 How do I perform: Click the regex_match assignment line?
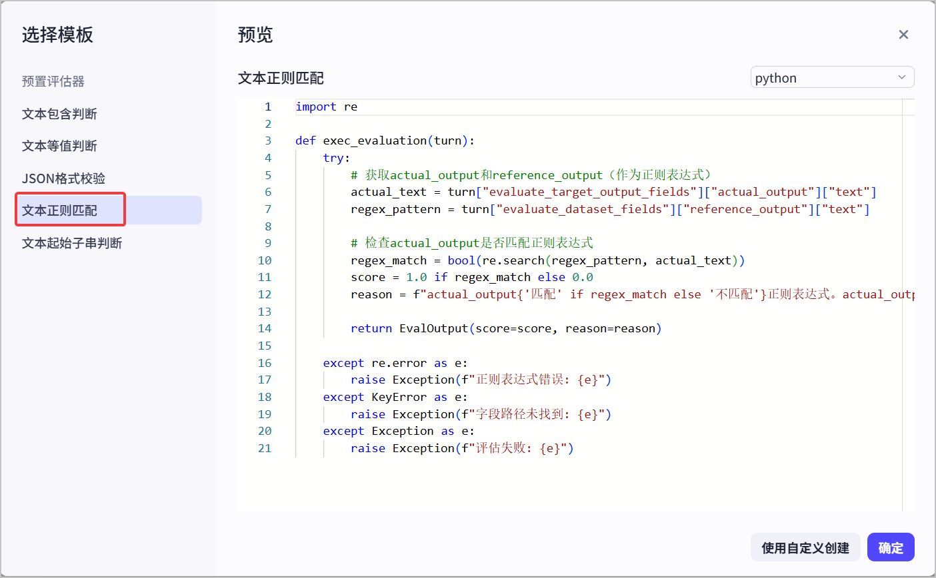[x=547, y=260]
